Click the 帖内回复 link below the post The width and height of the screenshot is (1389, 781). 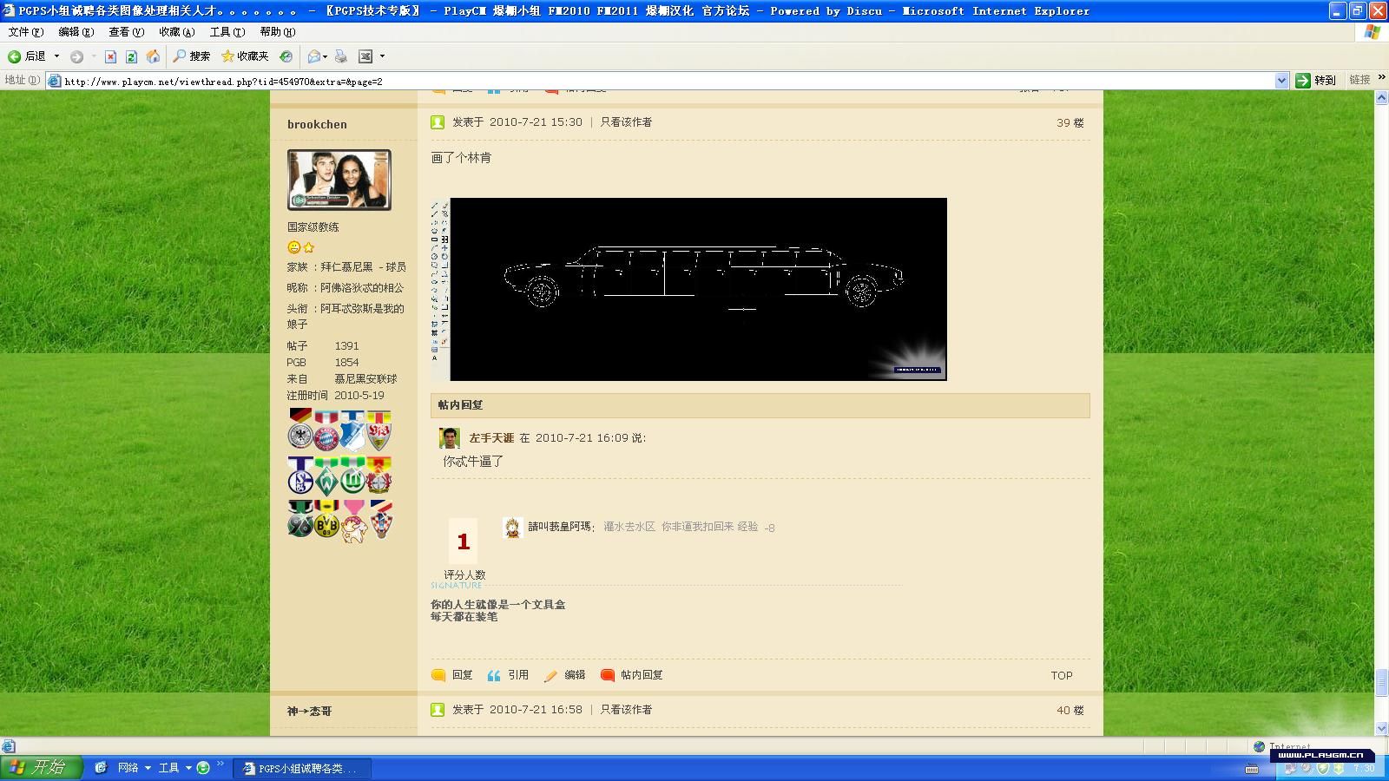pyautogui.click(x=641, y=675)
